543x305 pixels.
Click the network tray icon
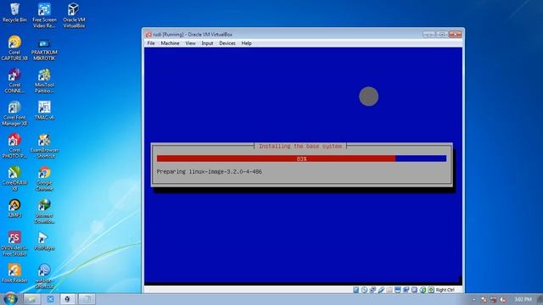494,299
